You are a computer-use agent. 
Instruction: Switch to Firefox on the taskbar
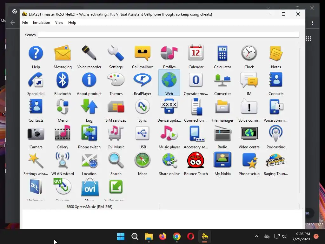coord(163,236)
